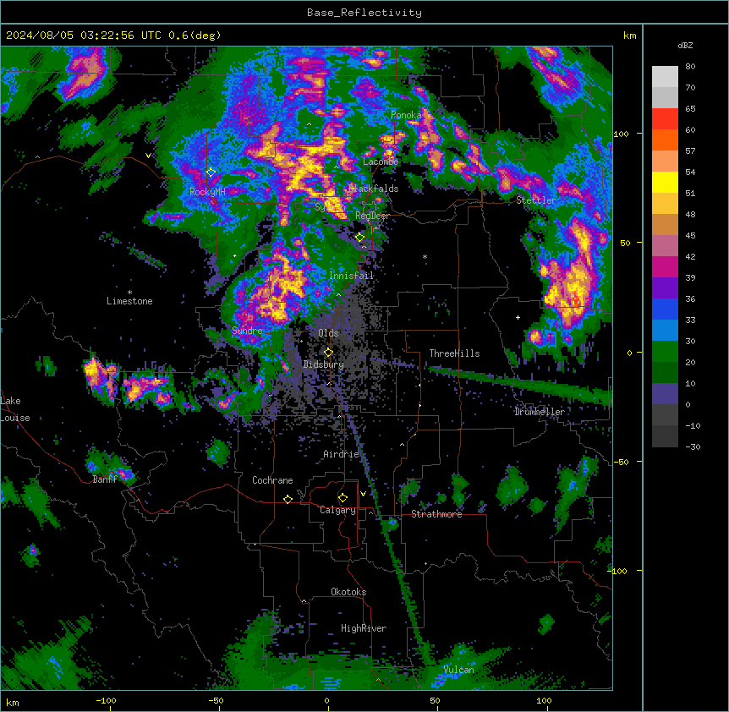Select the yellow diamond marker below RedDeer

point(359,237)
